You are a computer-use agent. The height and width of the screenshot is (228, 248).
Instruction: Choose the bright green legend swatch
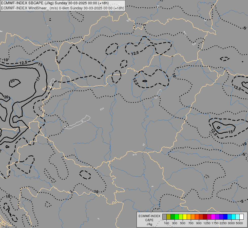coord(177,217)
